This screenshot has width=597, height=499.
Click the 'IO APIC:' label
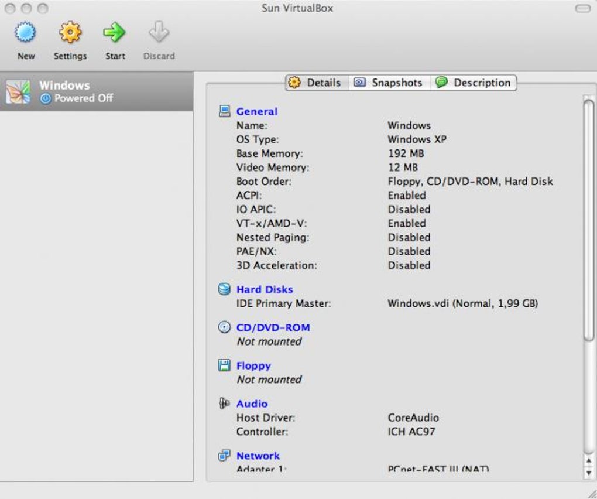pos(255,210)
